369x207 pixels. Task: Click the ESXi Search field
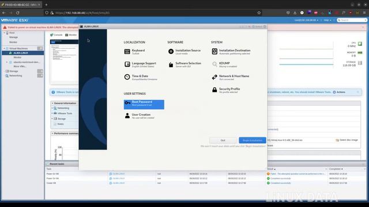coord(352,20)
